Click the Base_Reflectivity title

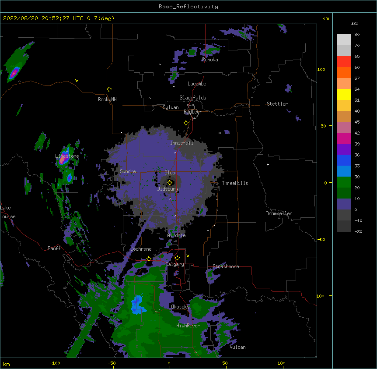pos(188,7)
